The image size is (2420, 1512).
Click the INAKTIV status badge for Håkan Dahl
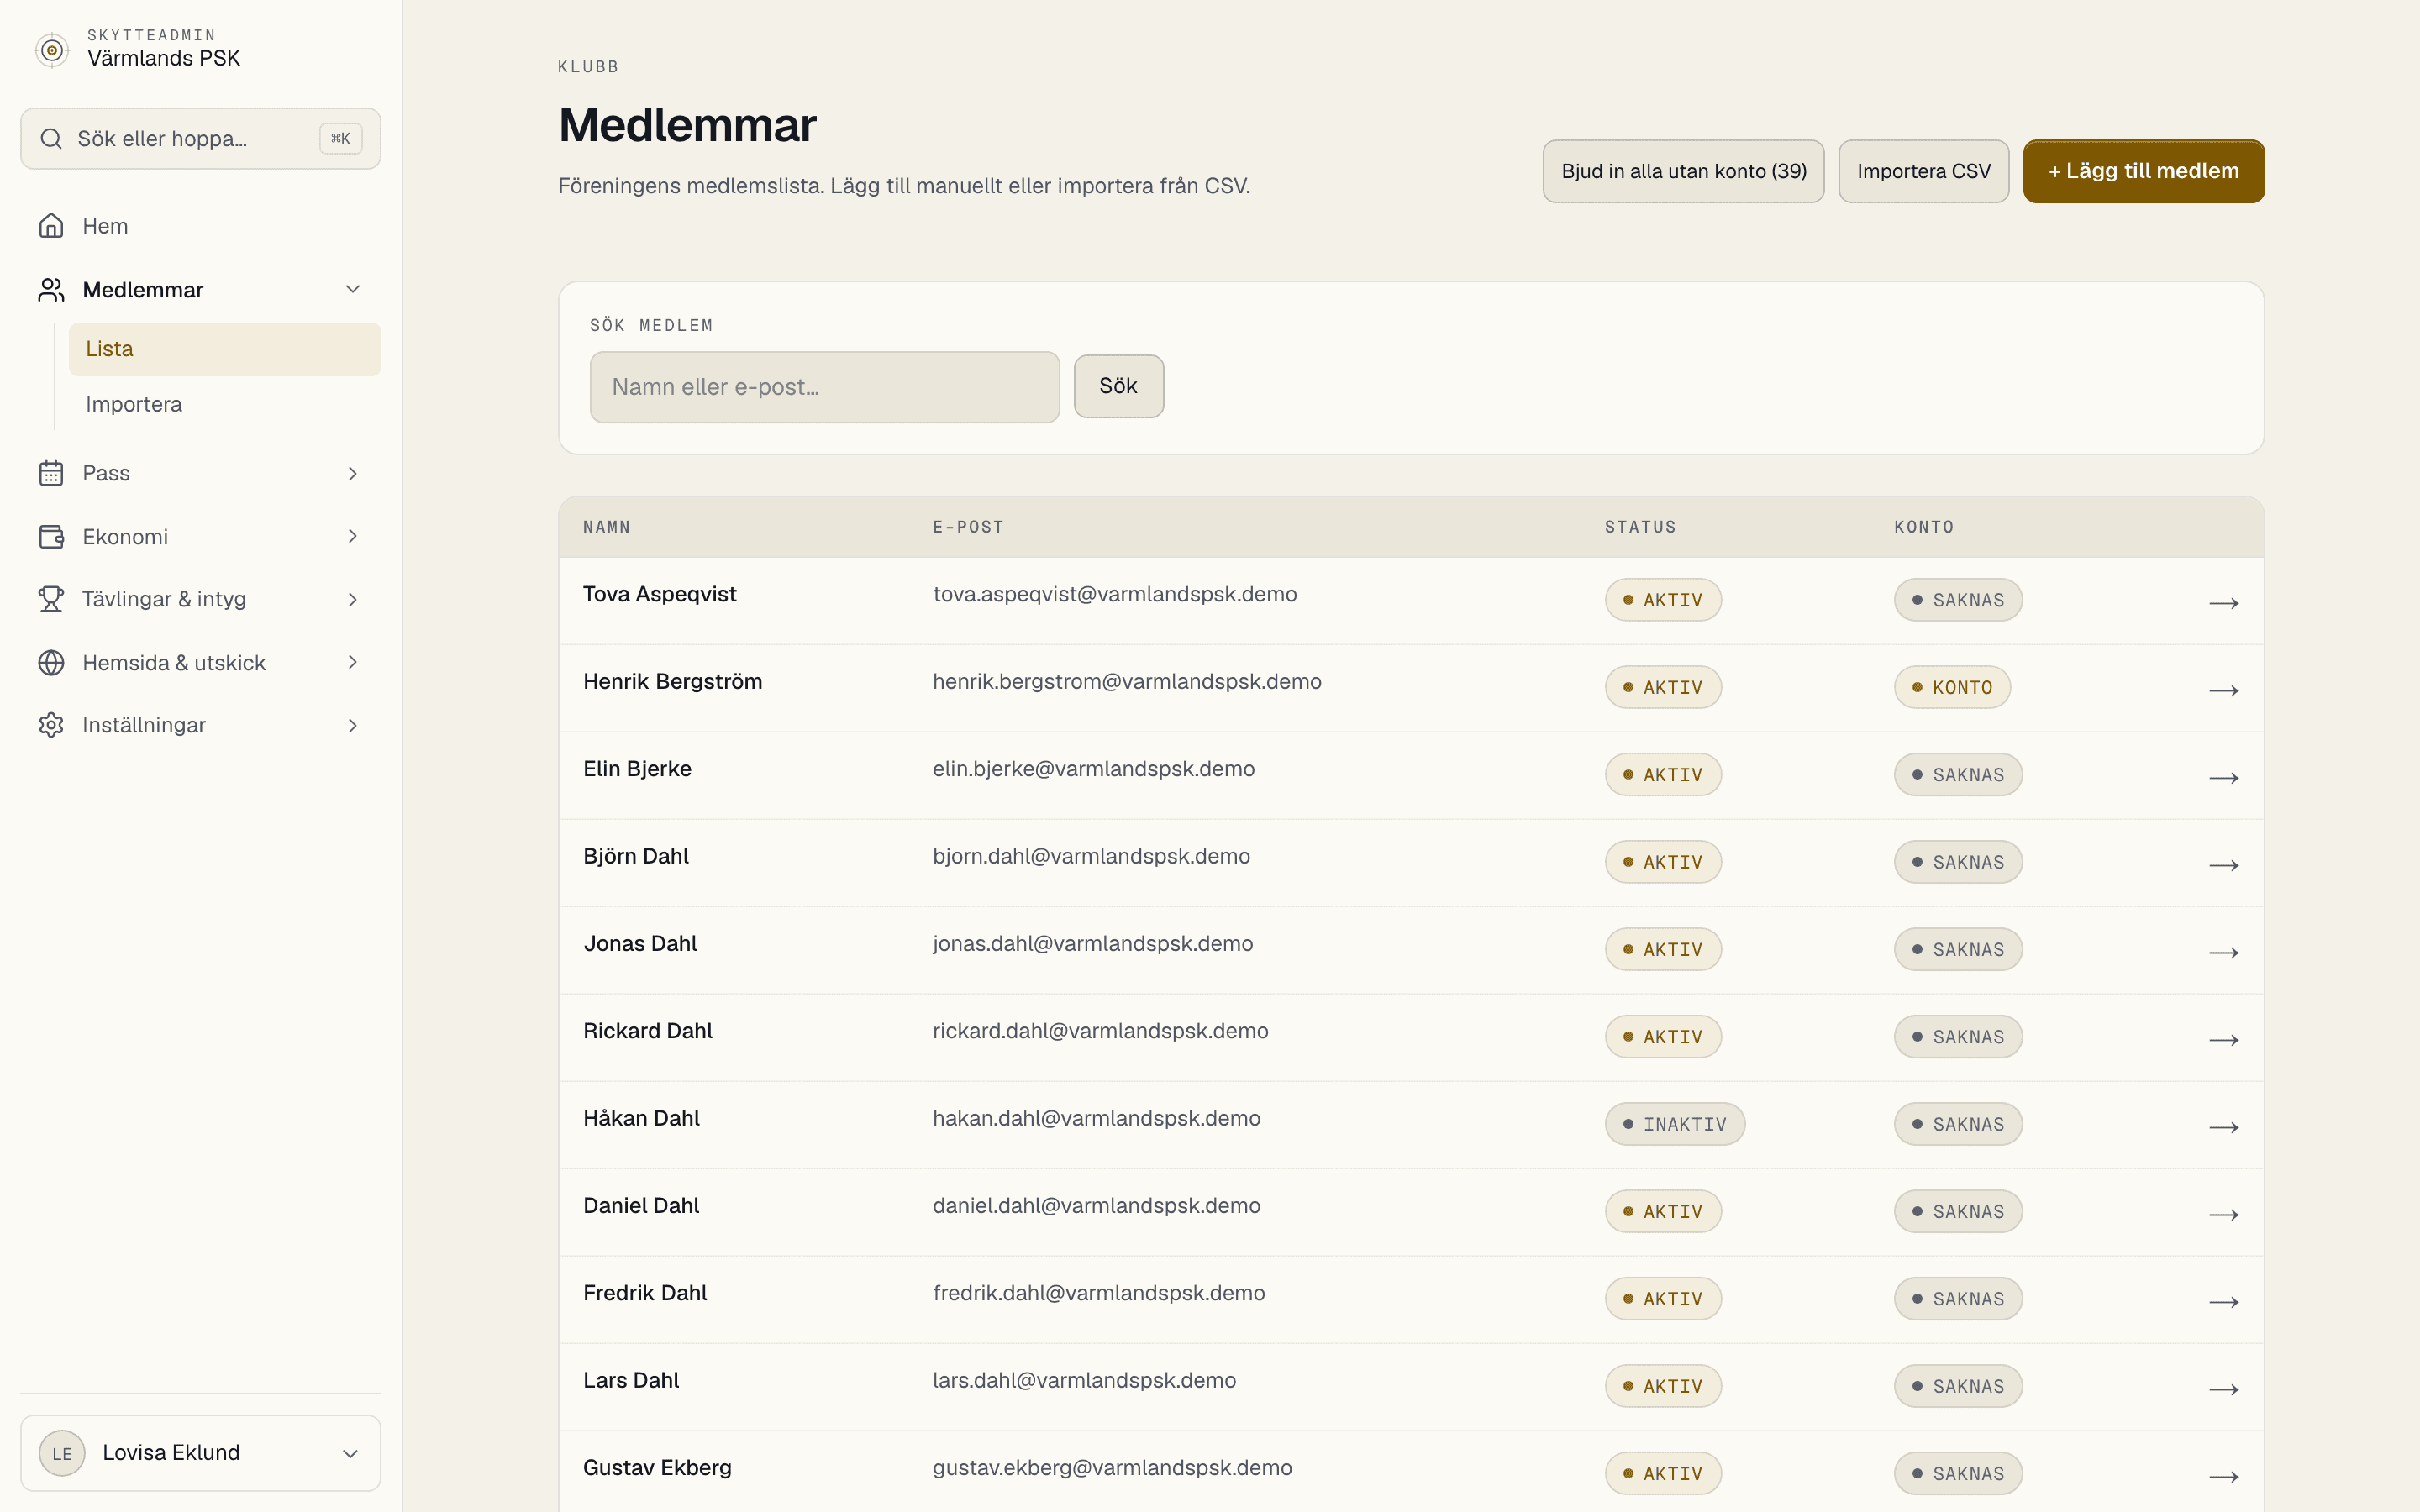point(1675,1124)
